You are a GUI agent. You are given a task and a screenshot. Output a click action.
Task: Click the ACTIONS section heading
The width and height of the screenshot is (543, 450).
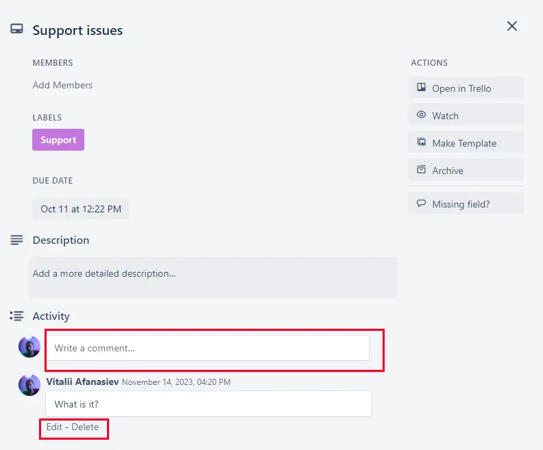429,62
